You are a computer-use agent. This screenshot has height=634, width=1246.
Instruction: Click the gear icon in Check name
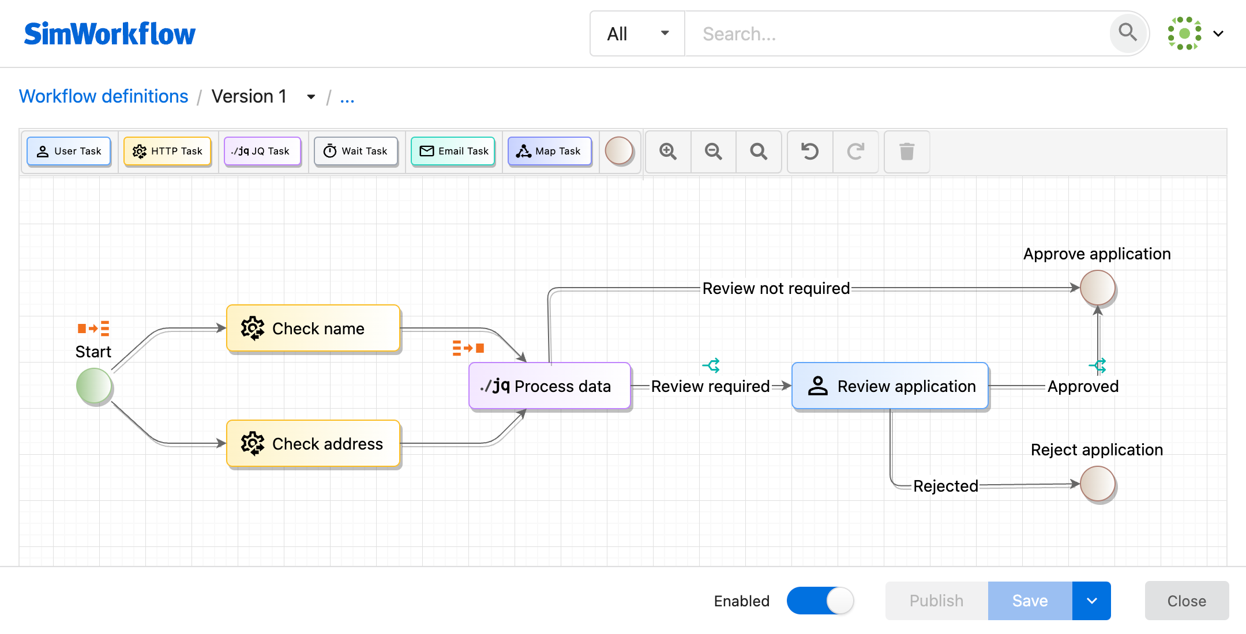coord(253,329)
